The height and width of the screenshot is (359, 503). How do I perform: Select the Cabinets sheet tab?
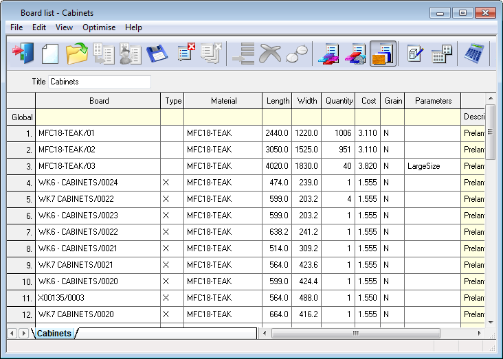pyautogui.click(x=54, y=334)
